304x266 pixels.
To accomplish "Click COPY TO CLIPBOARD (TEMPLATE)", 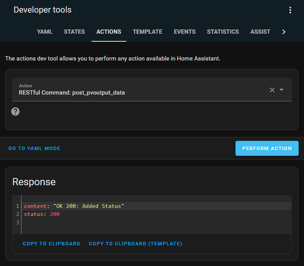I will click(x=136, y=243).
